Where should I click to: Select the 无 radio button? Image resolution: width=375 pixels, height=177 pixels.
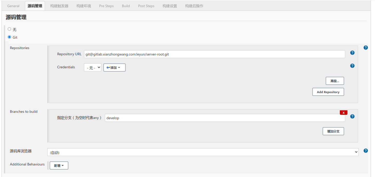[10, 29]
